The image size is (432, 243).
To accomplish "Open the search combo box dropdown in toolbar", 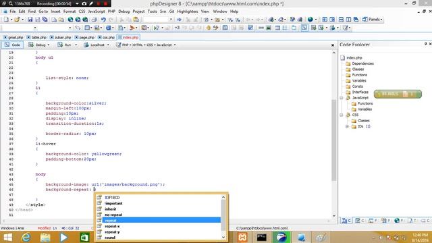I will click(171, 20).
